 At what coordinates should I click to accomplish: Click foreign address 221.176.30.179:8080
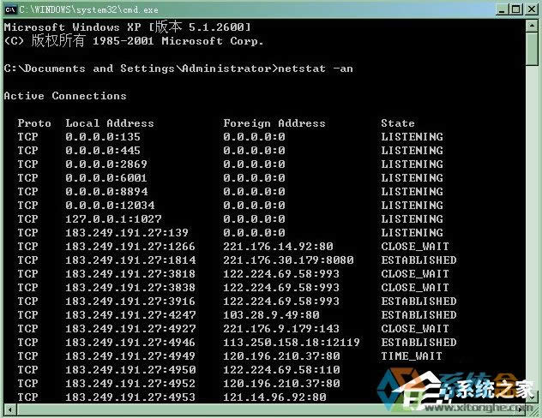[x=288, y=260]
